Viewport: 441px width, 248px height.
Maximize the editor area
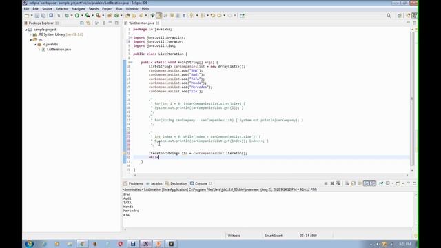tap(415, 23)
